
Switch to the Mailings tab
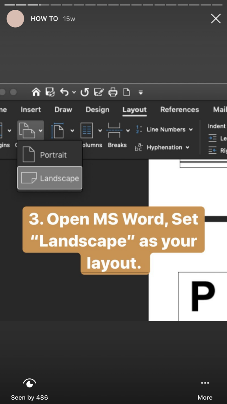pos(220,110)
